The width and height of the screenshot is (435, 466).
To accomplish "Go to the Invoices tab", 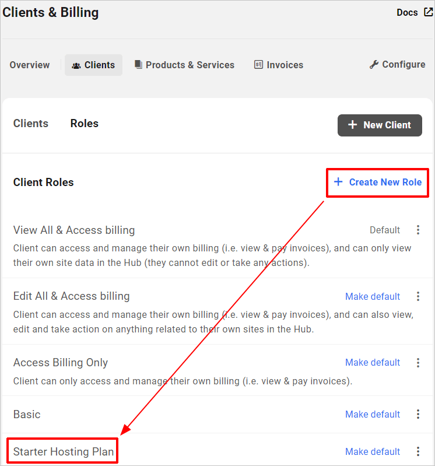I will click(x=279, y=65).
